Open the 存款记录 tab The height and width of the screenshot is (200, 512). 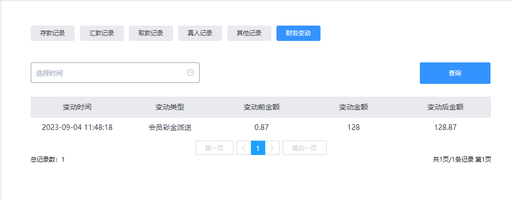(53, 33)
